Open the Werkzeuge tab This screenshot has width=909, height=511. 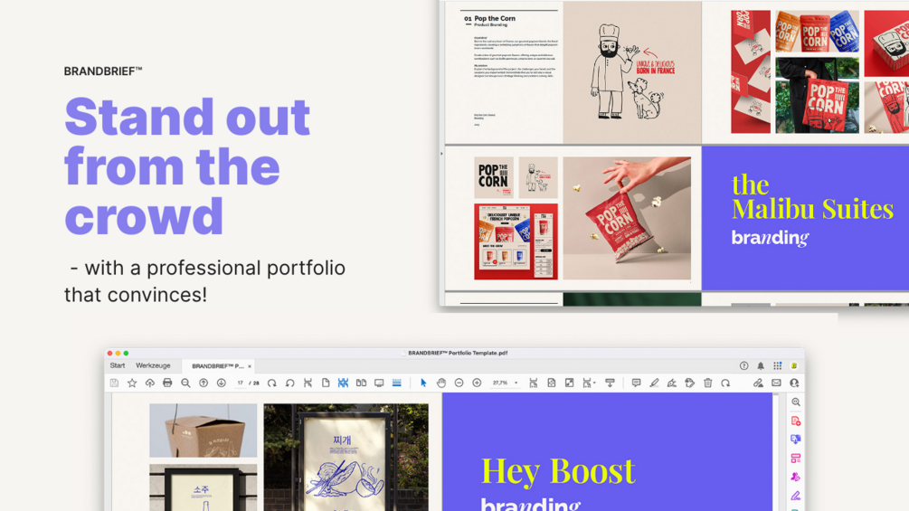[x=153, y=365]
